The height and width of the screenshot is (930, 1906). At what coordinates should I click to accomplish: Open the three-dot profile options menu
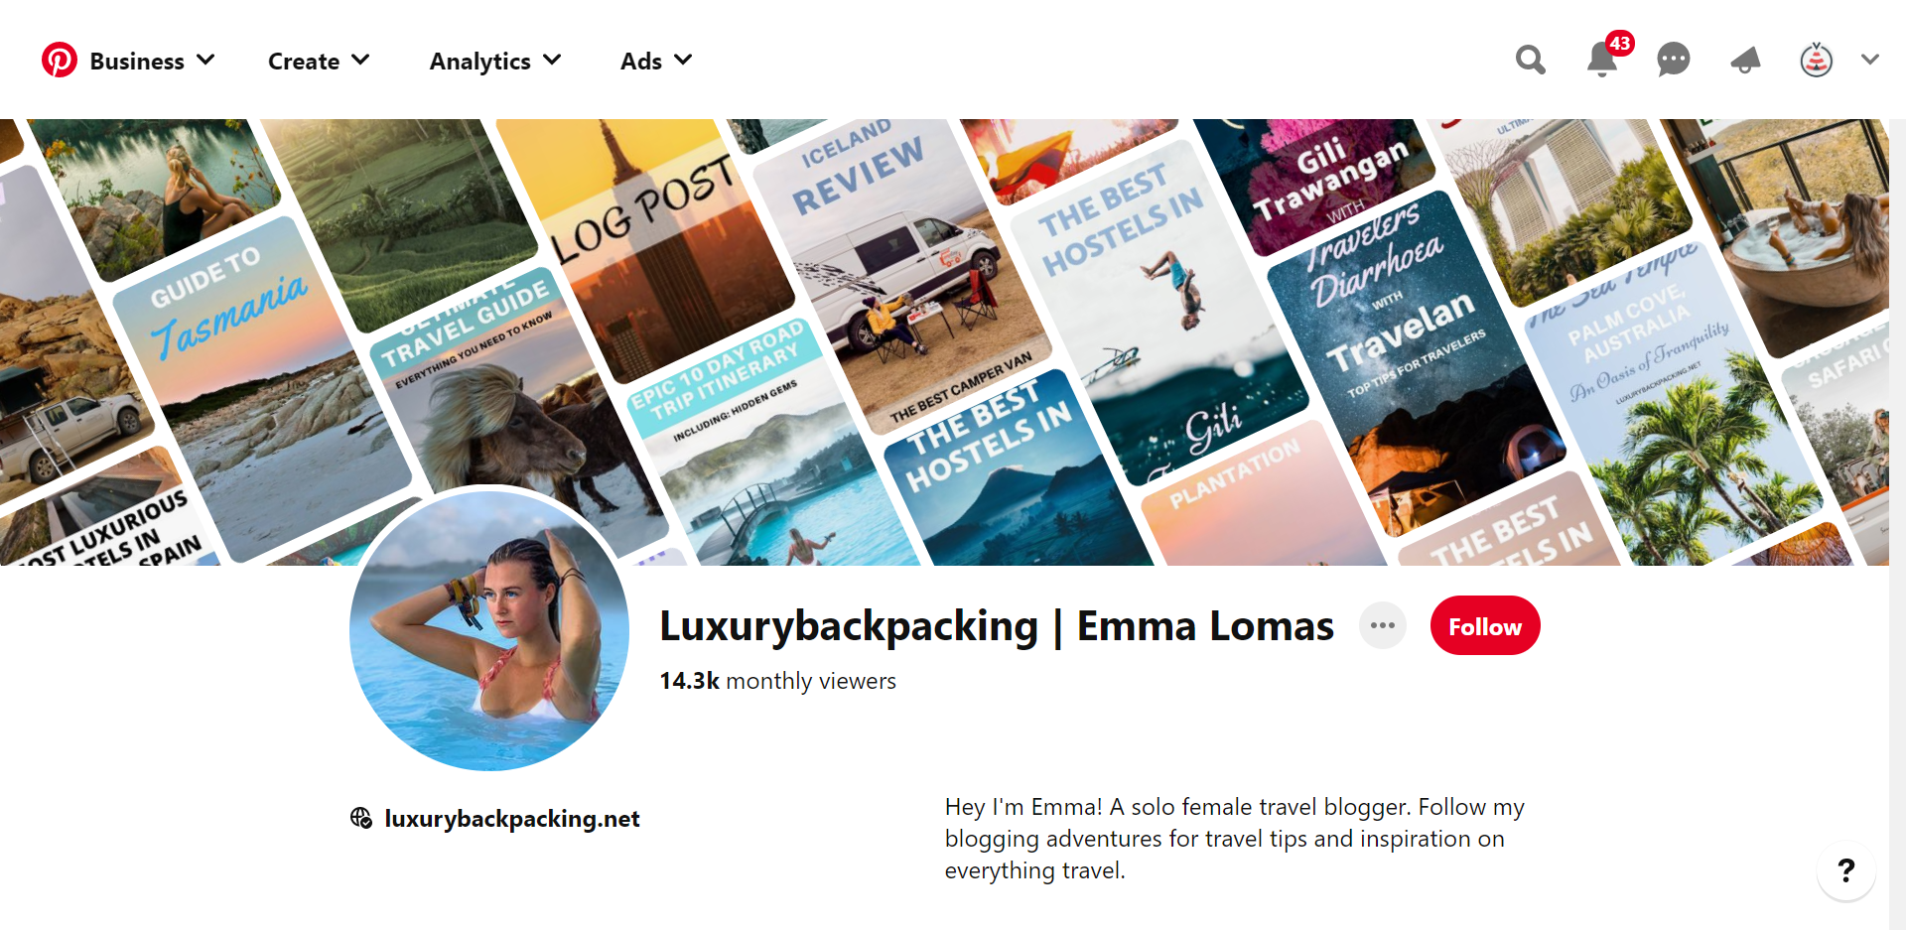pos(1382,625)
